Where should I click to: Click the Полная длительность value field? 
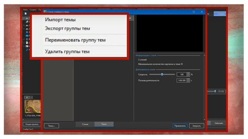click(182, 80)
